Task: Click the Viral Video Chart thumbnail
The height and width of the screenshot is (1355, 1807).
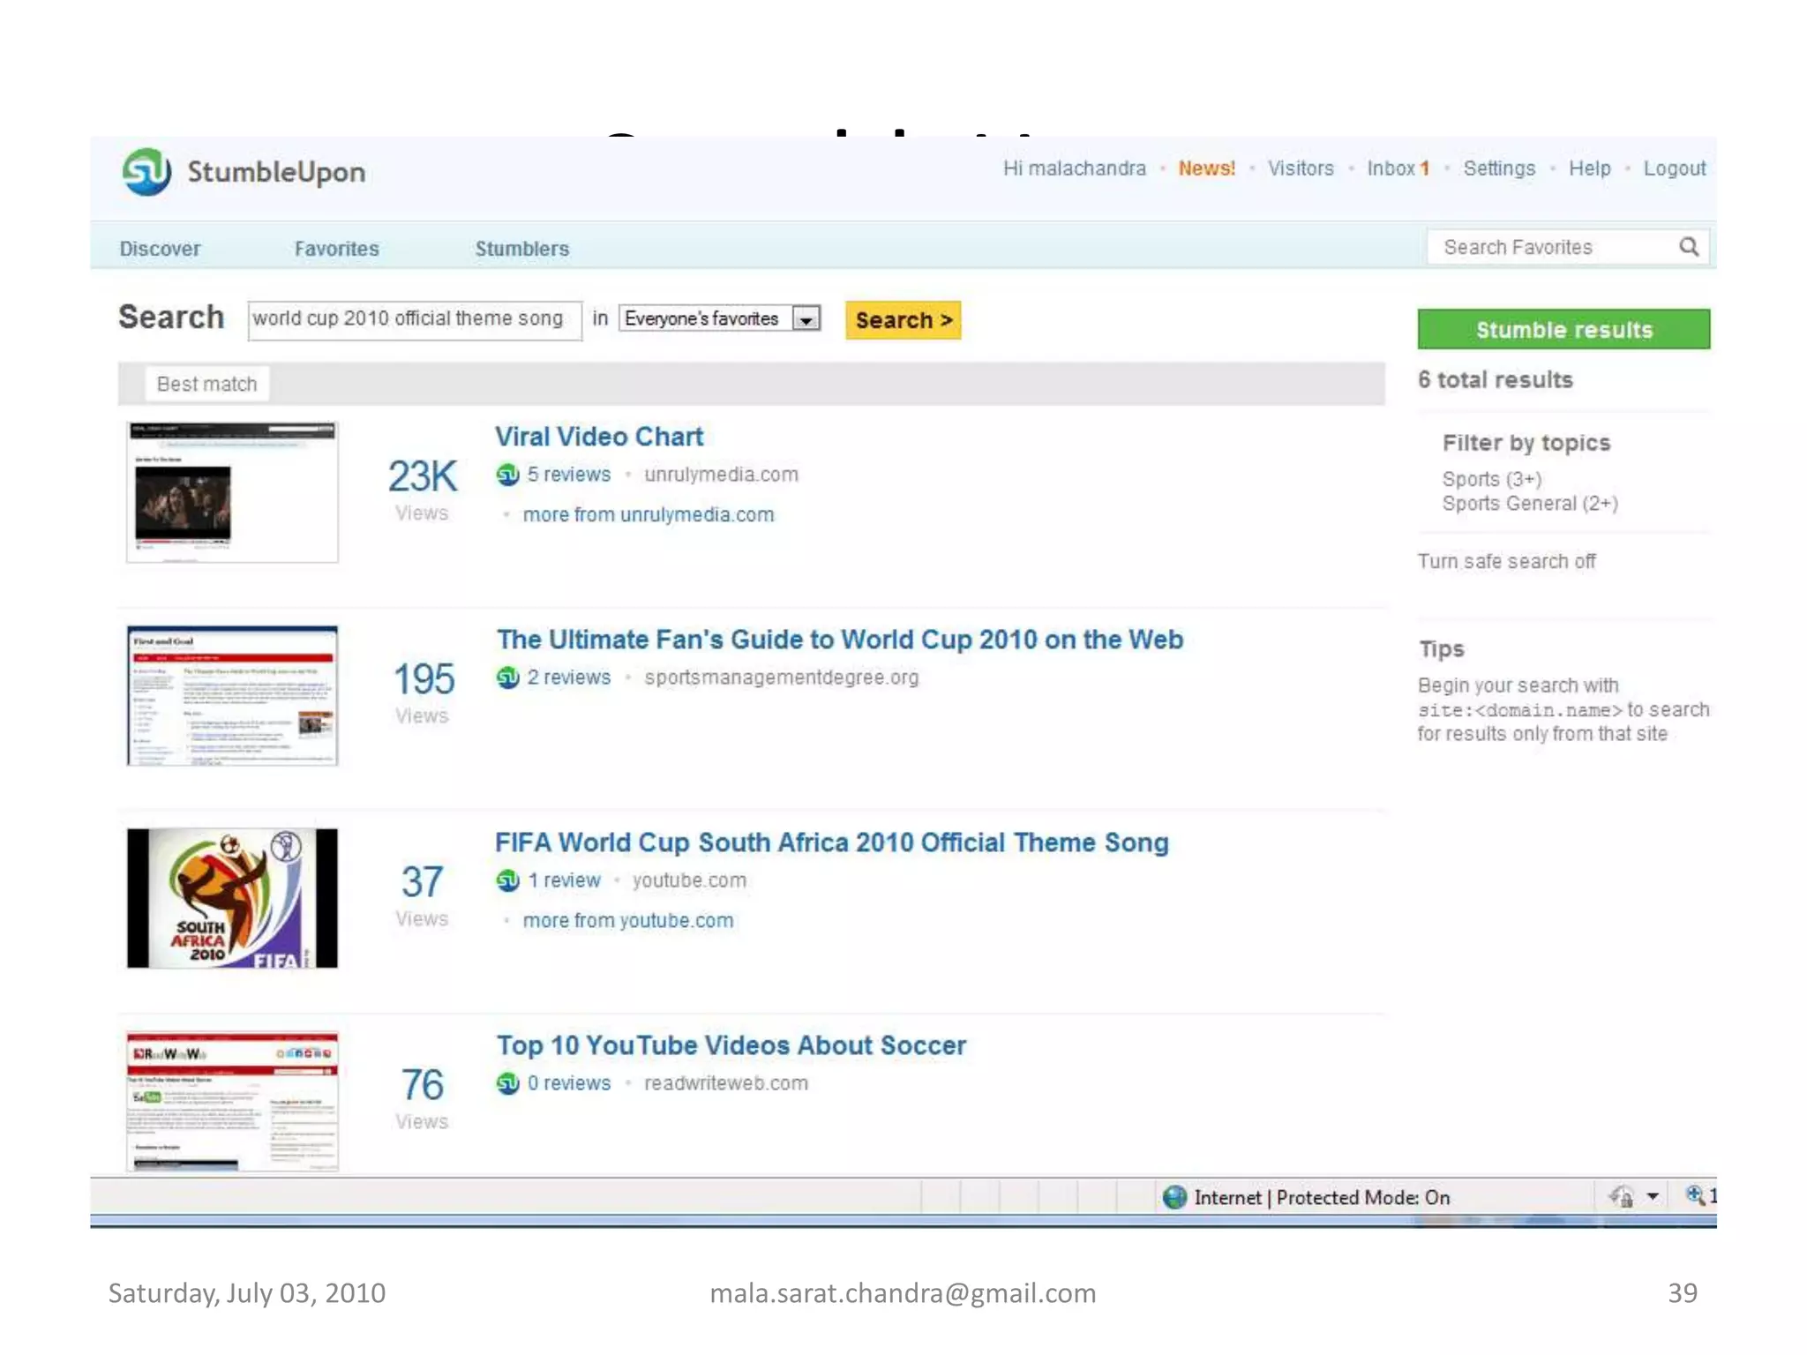Action: tap(232, 491)
